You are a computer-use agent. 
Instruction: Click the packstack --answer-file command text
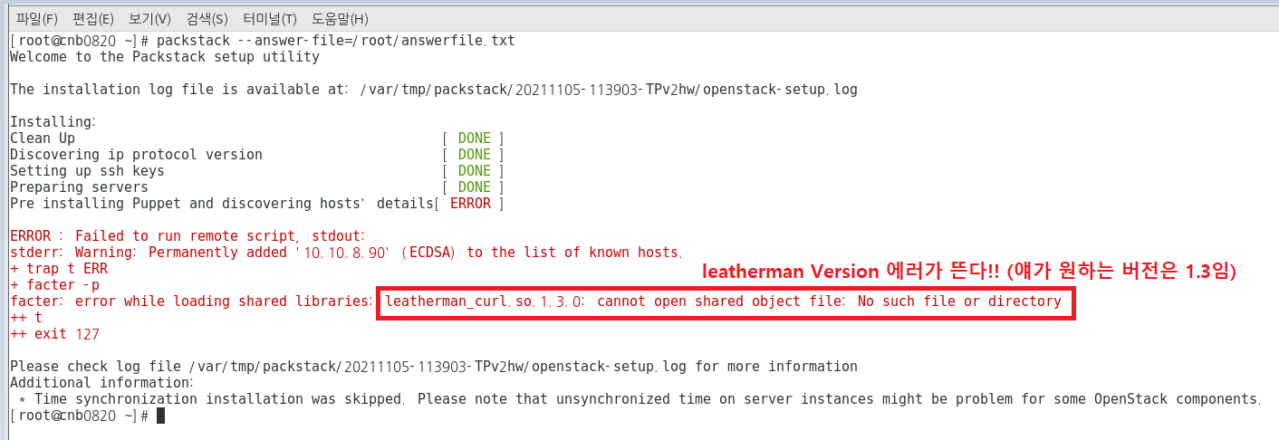pyautogui.click(x=335, y=41)
